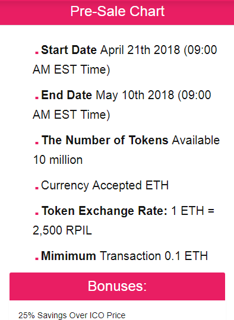Open the Bonuses section header

117,286
